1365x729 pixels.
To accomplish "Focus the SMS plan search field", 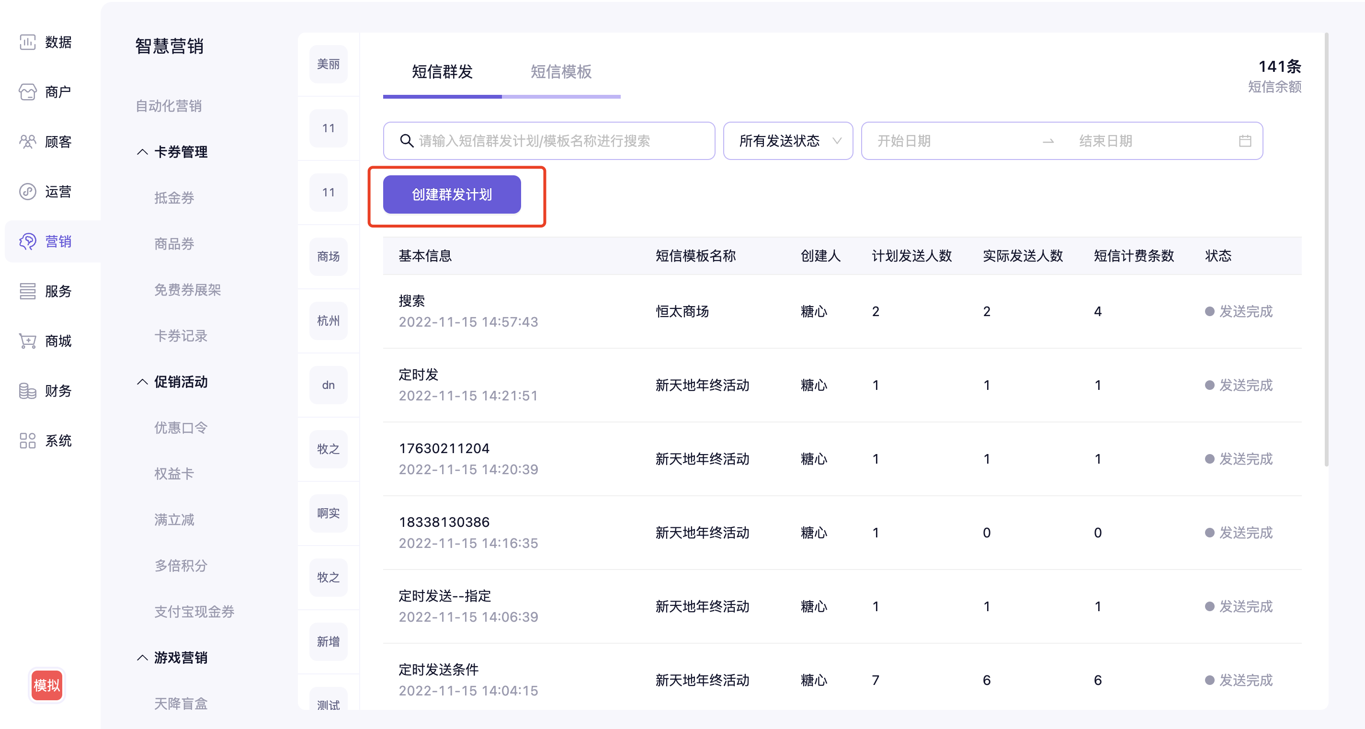I will tap(549, 141).
